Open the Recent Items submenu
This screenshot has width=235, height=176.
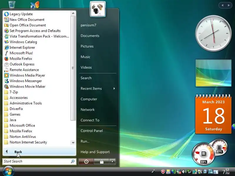(x=98, y=89)
